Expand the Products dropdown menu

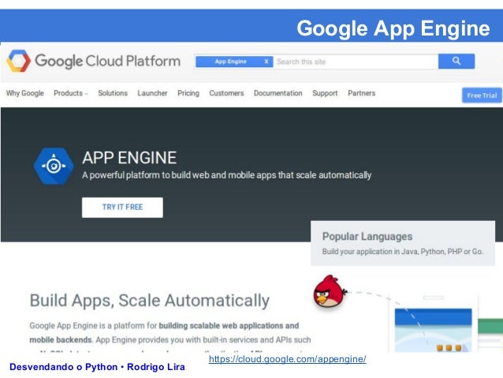(71, 93)
